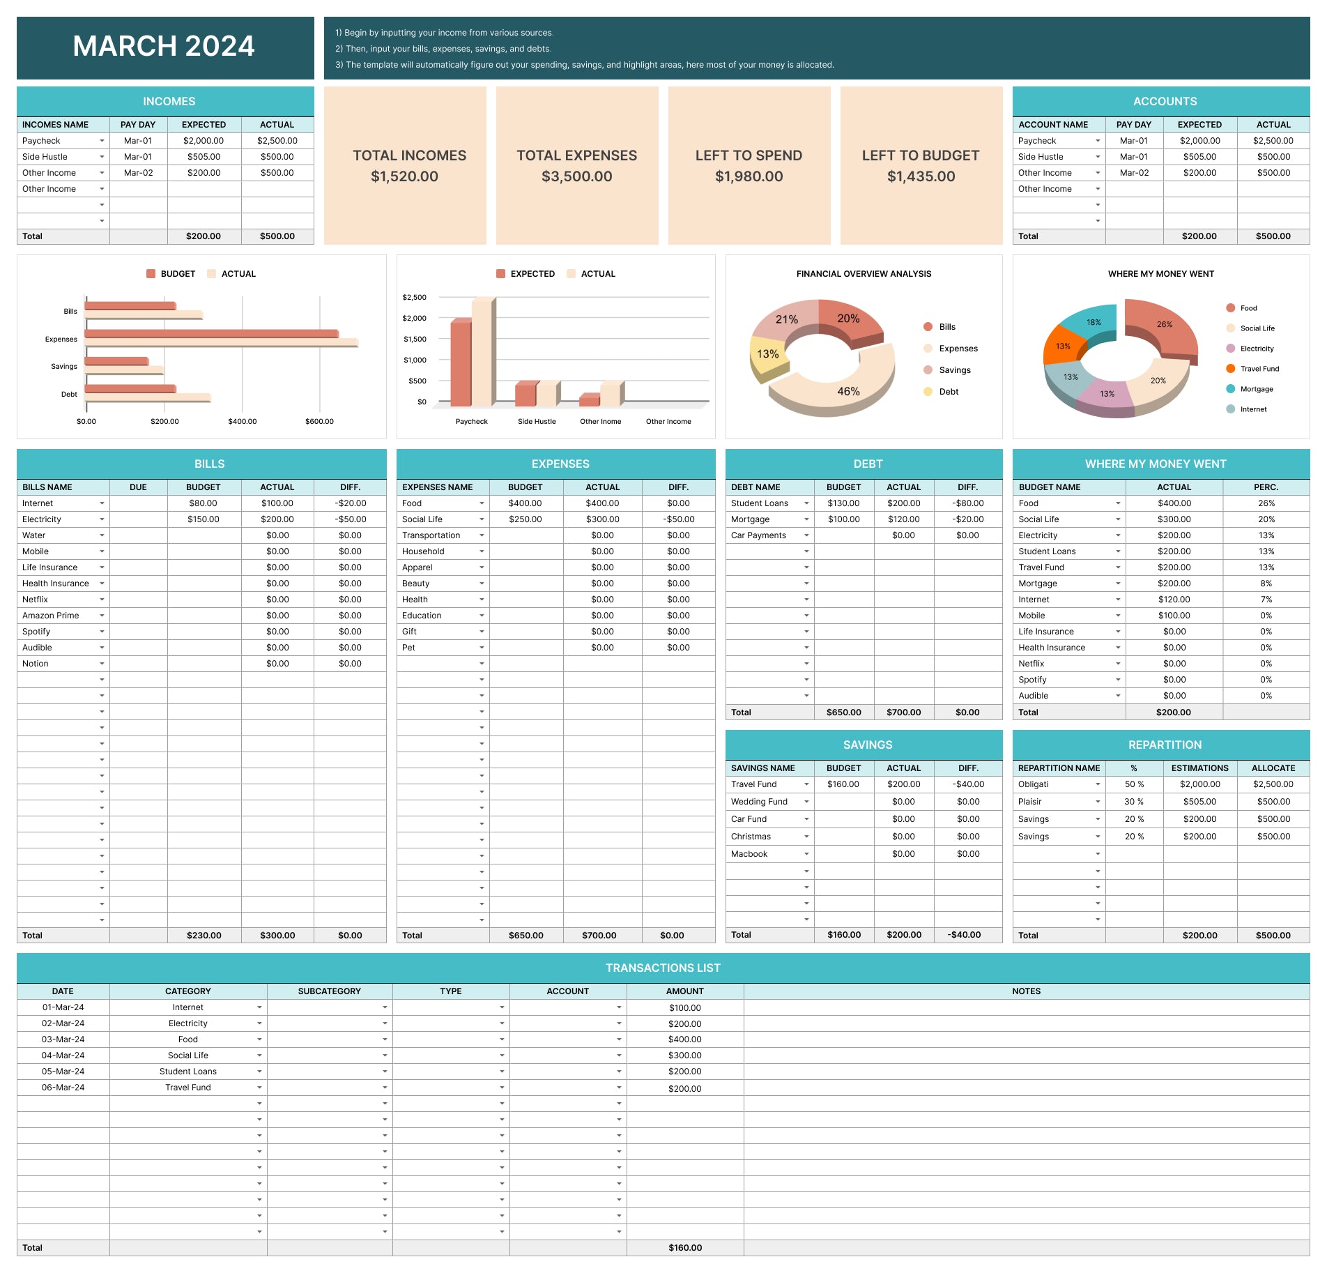1327x1273 pixels.
Task: Open the Obligati dropdown in REPARTITION table
Action: 1098,784
